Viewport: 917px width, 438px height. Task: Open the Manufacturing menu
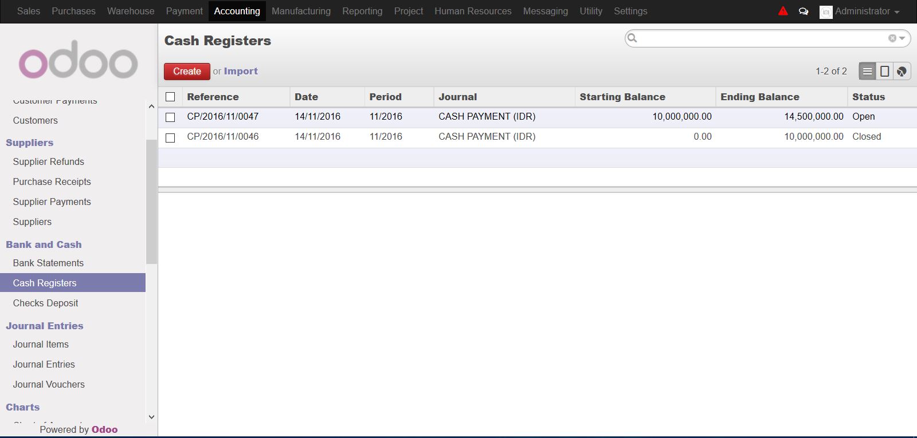click(301, 11)
